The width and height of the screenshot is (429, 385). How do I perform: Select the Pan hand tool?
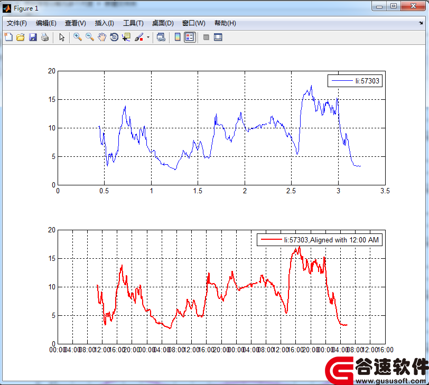coord(102,37)
